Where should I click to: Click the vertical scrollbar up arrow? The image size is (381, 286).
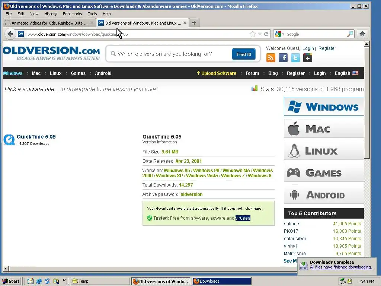point(366,44)
